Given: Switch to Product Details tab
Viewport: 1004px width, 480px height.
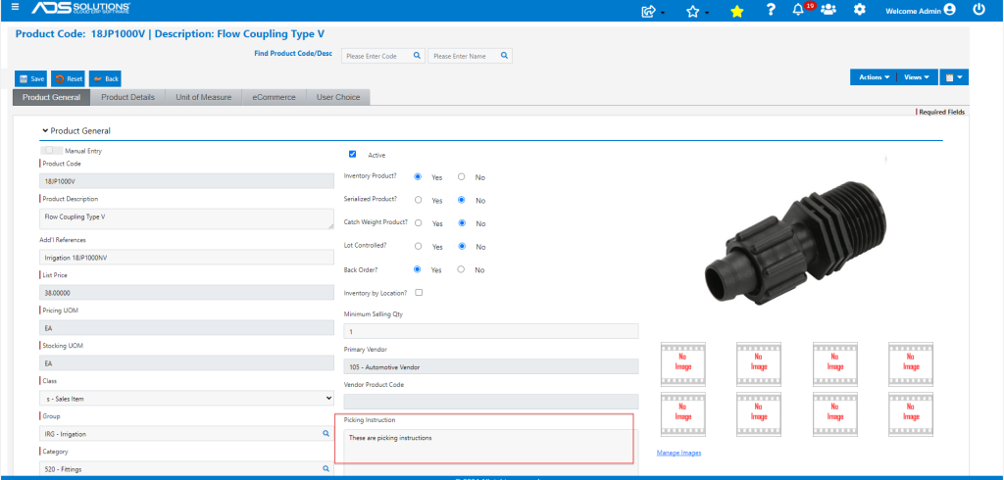Looking at the screenshot, I should [128, 97].
